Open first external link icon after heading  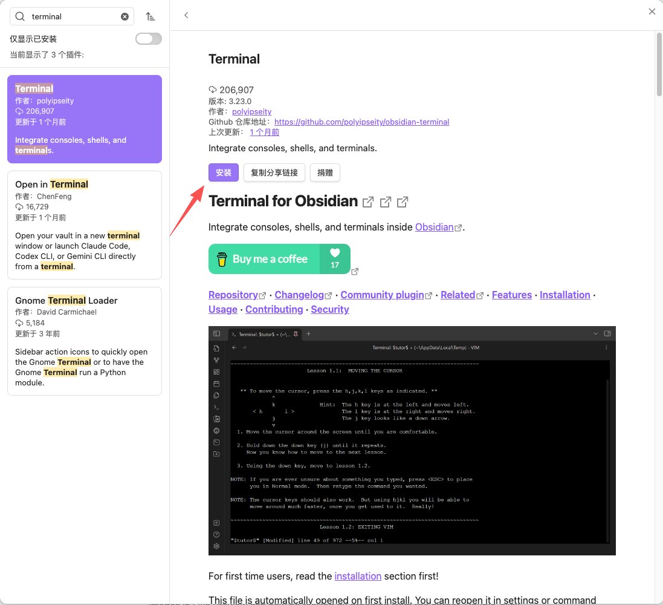(368, 202)
